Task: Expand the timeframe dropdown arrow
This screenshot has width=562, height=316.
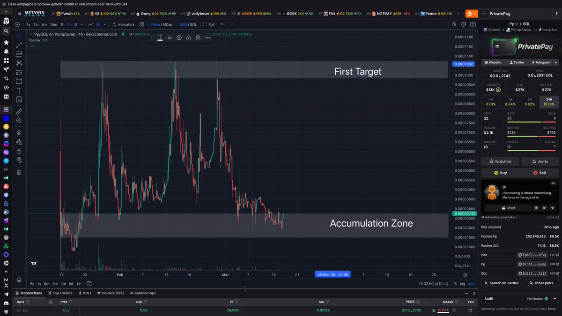Action: click(82, 24)
